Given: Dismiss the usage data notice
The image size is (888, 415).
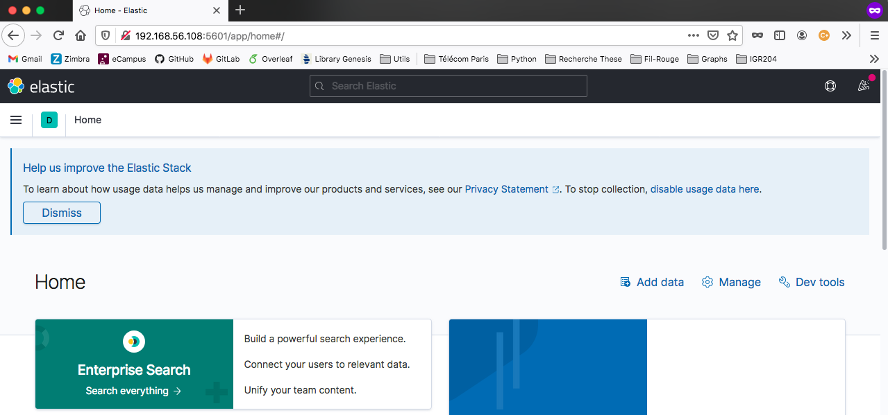Looking at the screenshot, I should (62, 213).
